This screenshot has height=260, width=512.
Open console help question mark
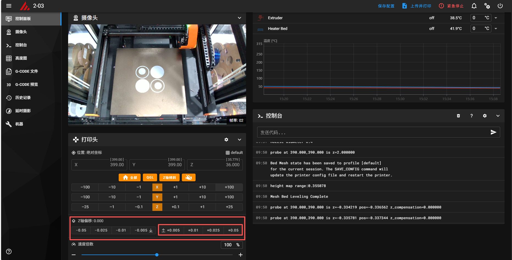pos(472,116)
